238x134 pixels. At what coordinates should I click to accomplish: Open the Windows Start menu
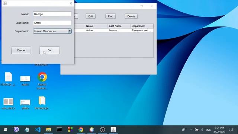pyautogui.click(x=5, y=130)
